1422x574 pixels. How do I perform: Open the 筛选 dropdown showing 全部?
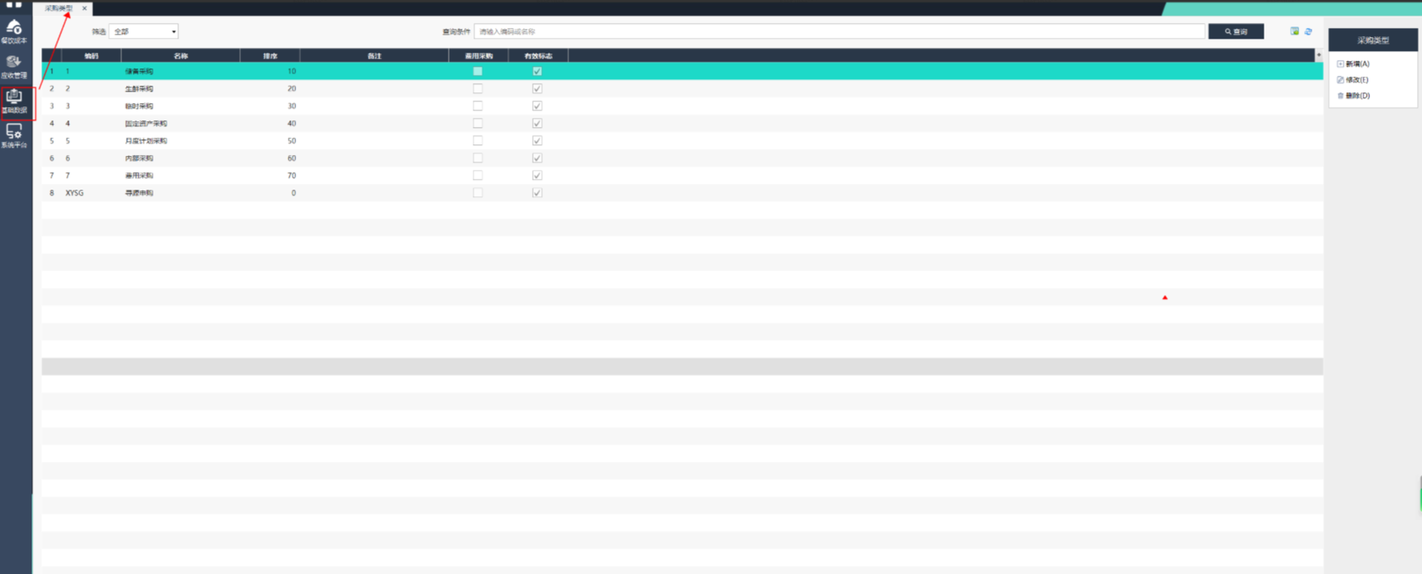tap(144, 31)
